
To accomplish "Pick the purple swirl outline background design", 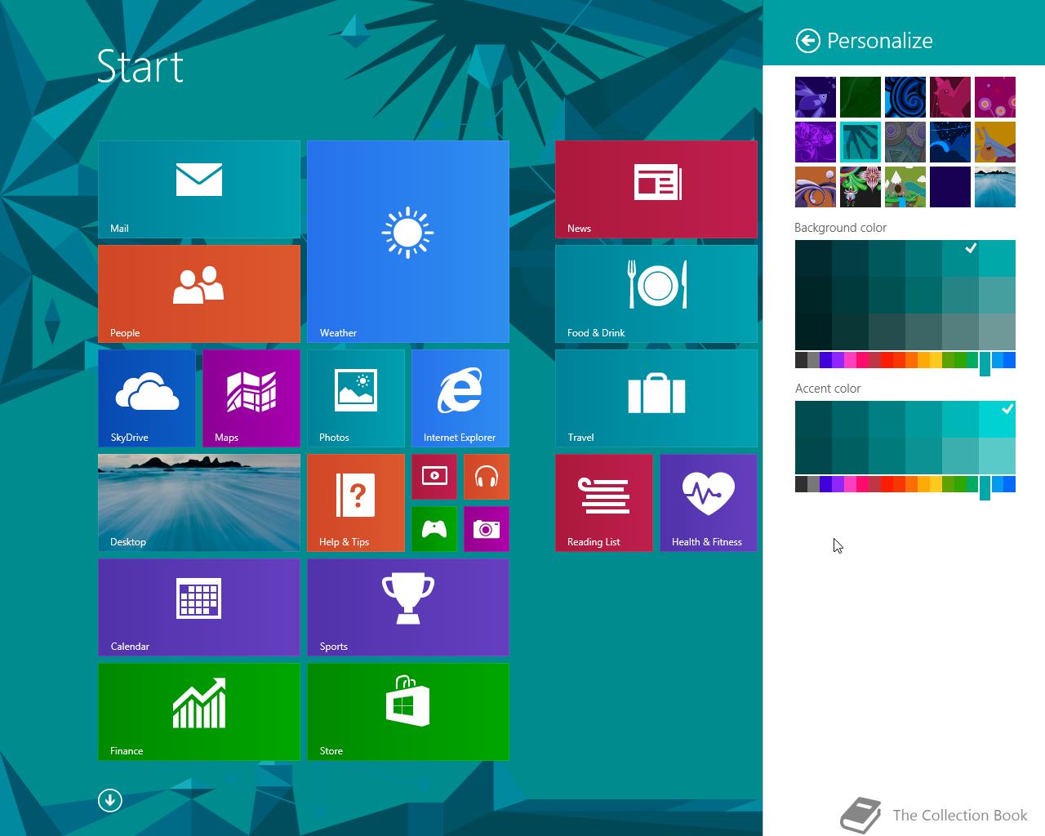I will (x=816, y=142).
